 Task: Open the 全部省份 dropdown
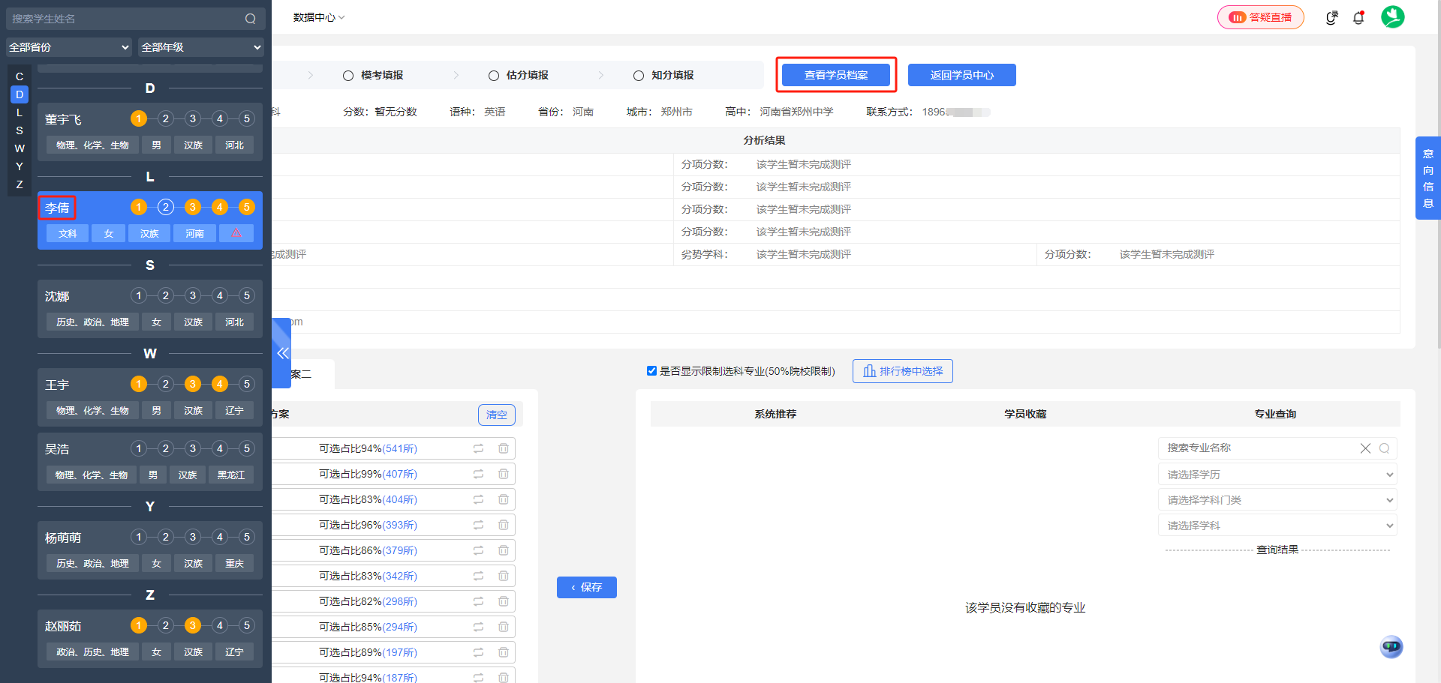point(68,46)
